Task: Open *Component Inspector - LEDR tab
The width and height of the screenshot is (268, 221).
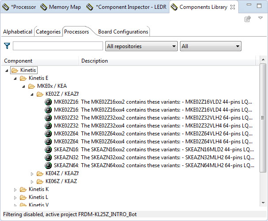Action: [x=126, y=7]
